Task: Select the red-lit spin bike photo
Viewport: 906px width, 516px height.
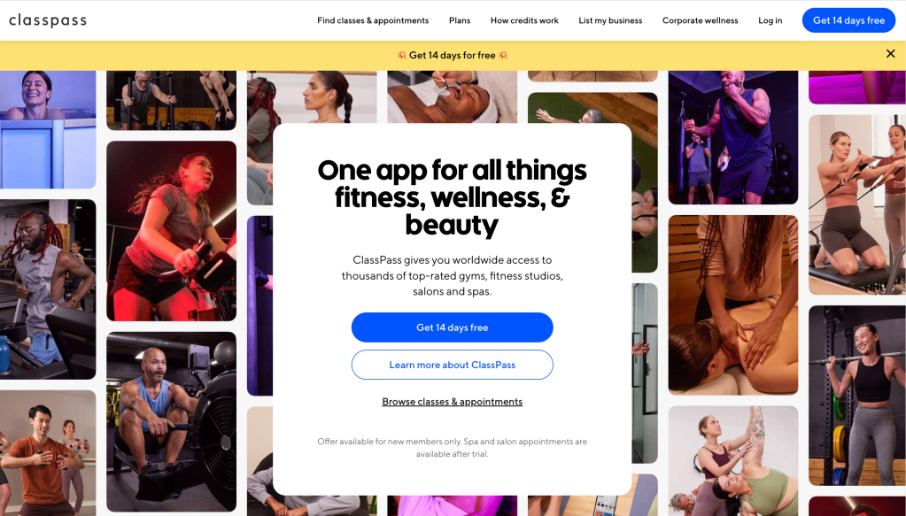Action: coord(171,231)
